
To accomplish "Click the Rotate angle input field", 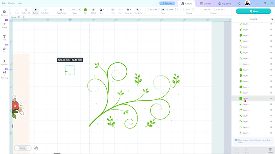I will click(x=189, y=10).
